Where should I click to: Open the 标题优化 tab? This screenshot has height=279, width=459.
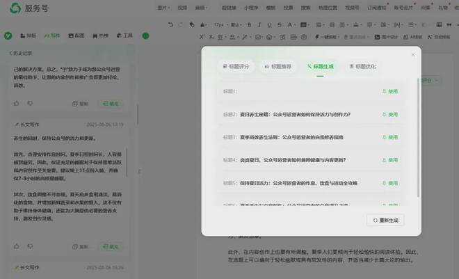point(362,67)
